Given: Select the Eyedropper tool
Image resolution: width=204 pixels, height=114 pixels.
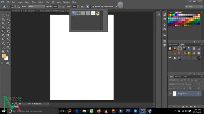Looking at the screenshot, I should coord(8,23).
